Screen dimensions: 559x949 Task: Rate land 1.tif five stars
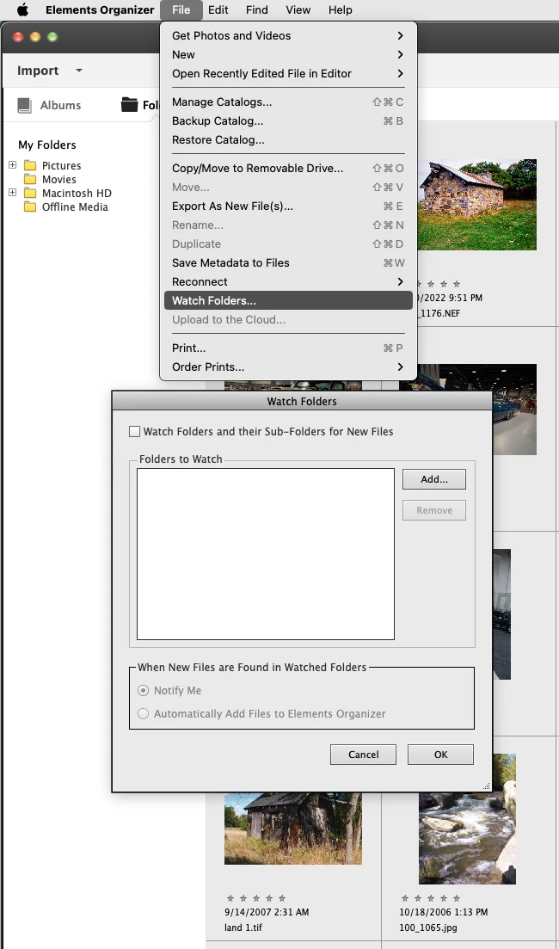point(283,899)
